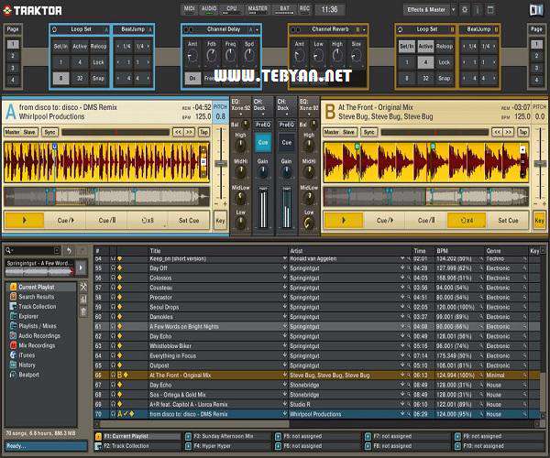This screenshot has width=550, height=458.
Task: Click Deck A stripe overview waveform
Action: point(106,197)
